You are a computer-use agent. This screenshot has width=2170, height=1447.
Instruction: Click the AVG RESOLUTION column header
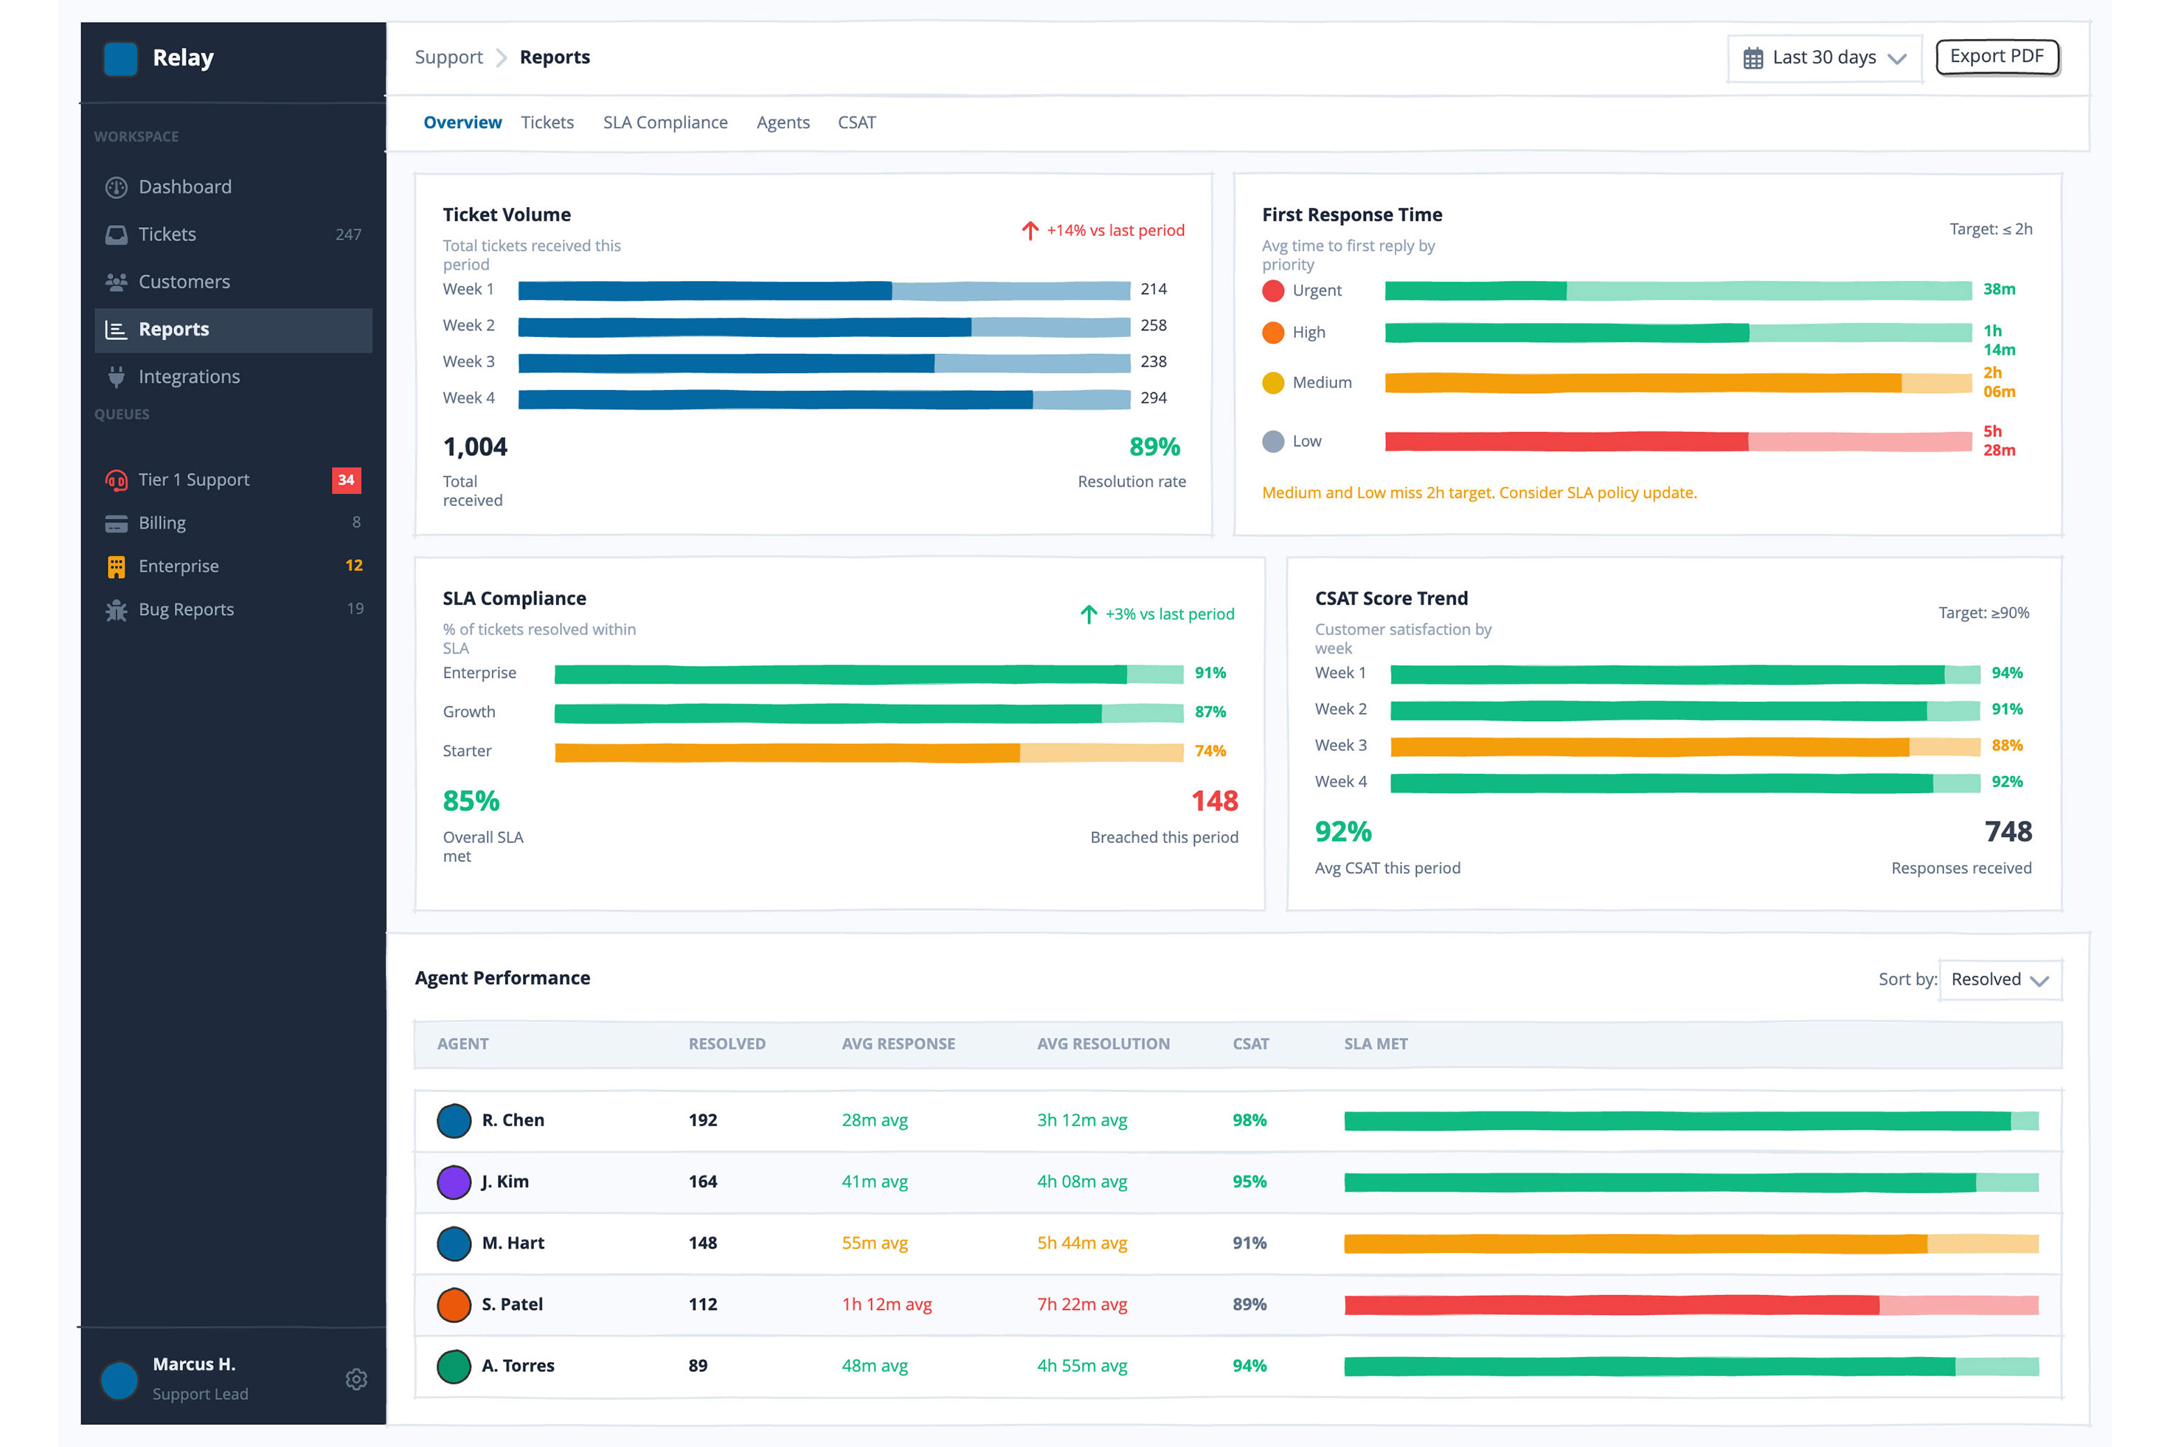1103,1044
